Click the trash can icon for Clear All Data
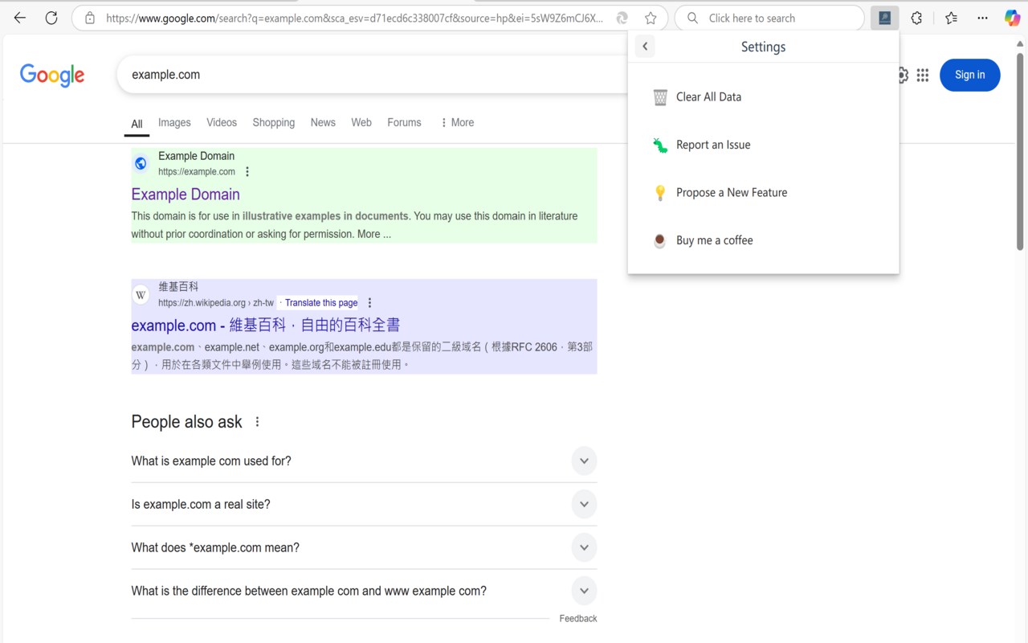Image resolution: width=1028 pixels, height=643 pixels. pos(660,97)
